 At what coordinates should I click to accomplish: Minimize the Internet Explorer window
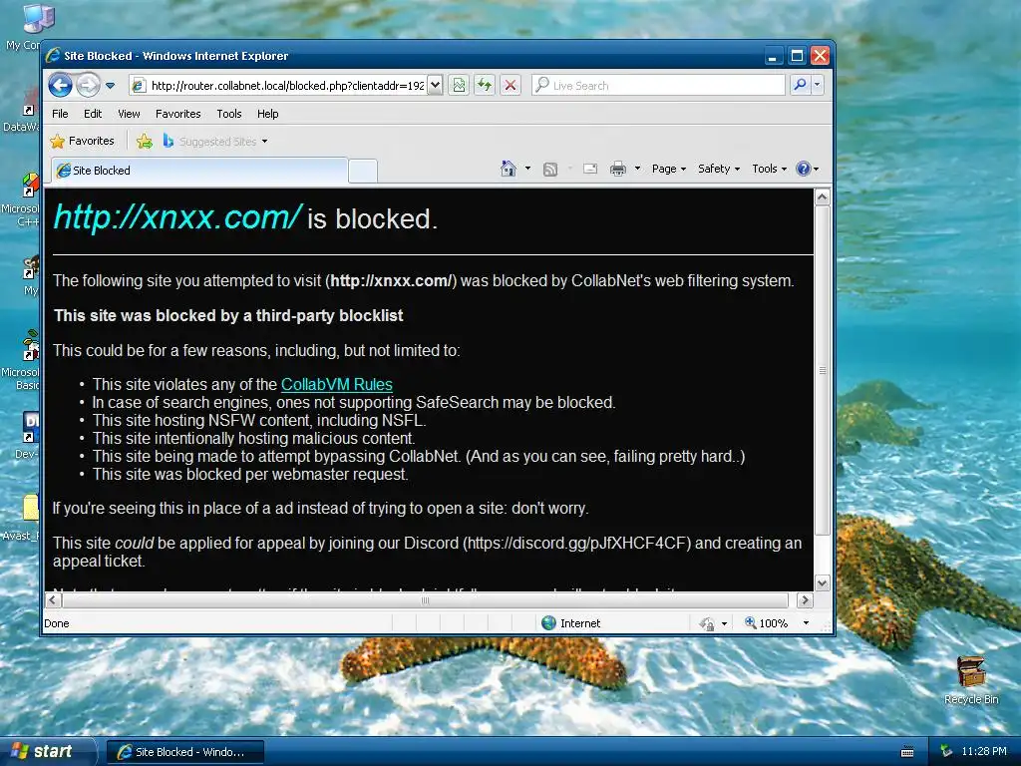[x=773, y=56]
